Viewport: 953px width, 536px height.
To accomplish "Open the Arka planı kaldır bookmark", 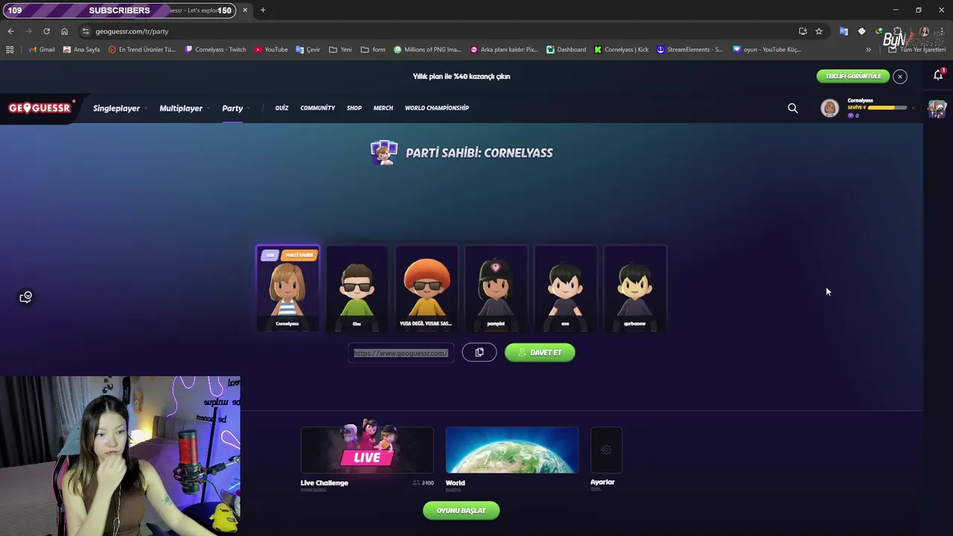I will 504,50.
